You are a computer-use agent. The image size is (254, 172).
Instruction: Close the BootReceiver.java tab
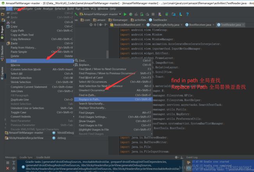point(213,25)
